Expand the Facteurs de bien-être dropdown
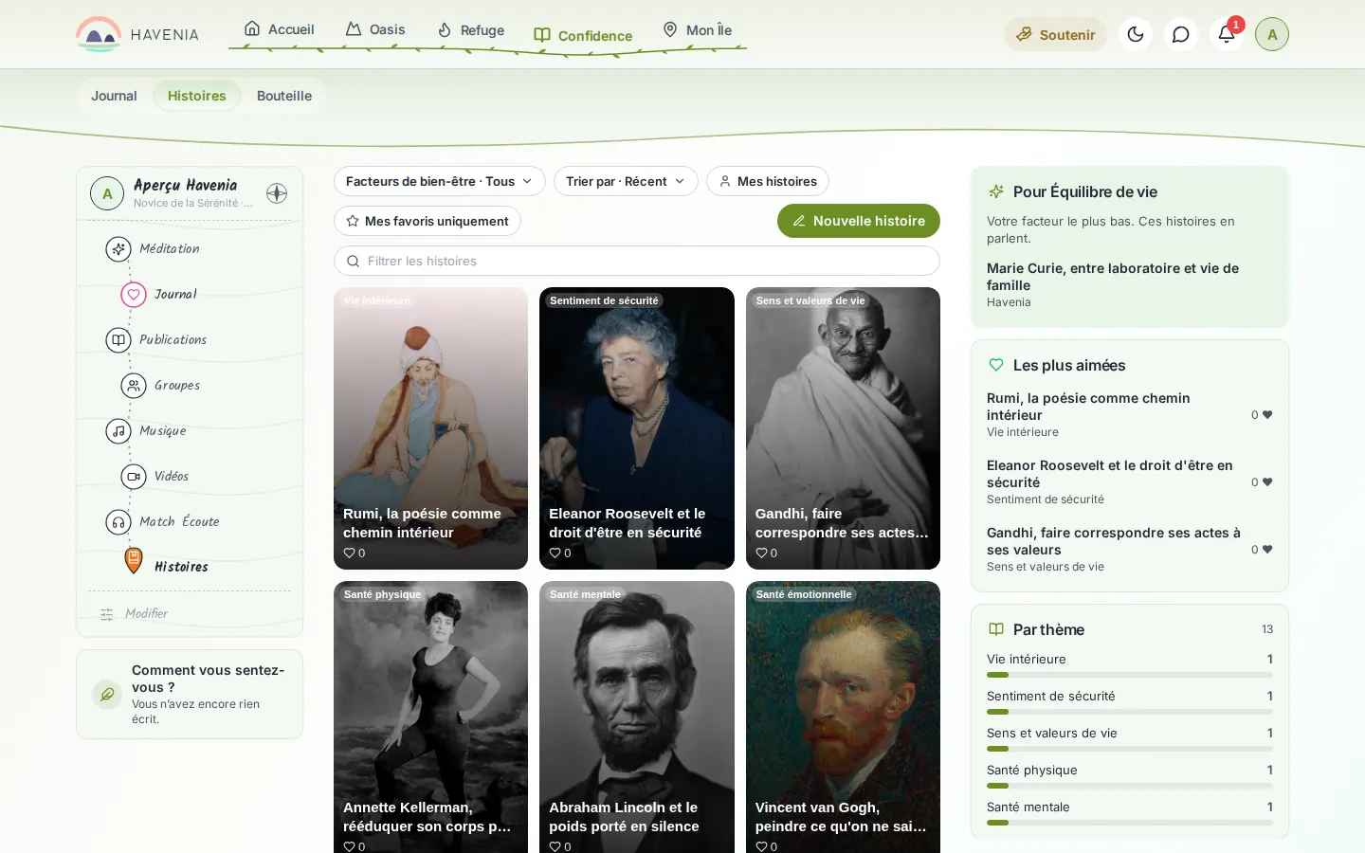Viewport: 1365px width, 853px height. point(440,181)
